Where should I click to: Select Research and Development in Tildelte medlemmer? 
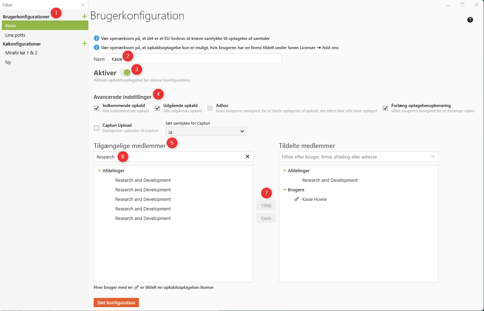(330, 180)
